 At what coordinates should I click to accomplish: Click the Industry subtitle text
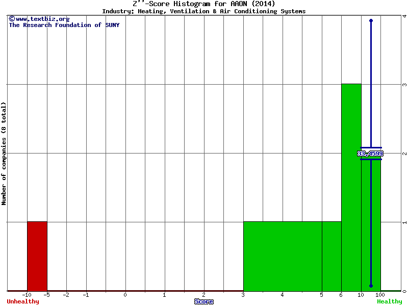(203, 11)
